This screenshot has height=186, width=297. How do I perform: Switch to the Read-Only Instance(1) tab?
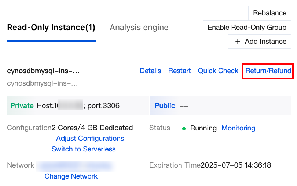coord(51,28)
